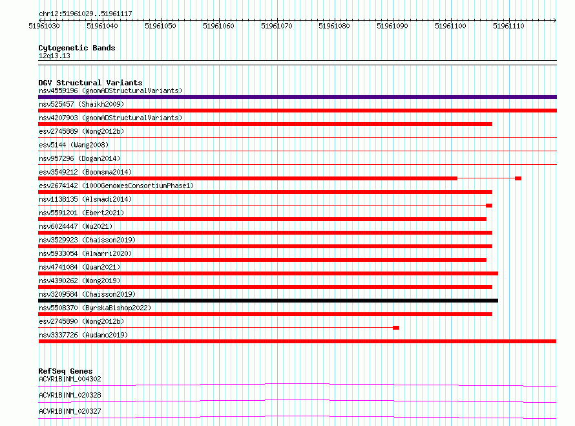
Task: Click the red nsv5933054 variant bar
Action: click(262, 260)
